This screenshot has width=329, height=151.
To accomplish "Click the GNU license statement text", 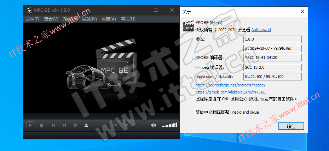I will tap(246, 99).
